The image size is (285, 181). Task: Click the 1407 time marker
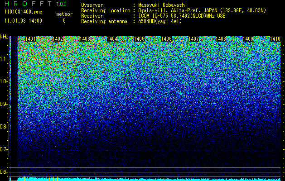coord(194,39)
